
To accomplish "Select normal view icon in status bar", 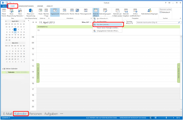I will pos(151,118).
